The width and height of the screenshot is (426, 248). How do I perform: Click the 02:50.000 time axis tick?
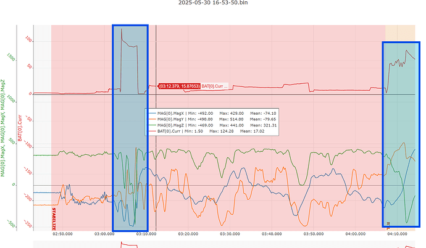point(62,234)
